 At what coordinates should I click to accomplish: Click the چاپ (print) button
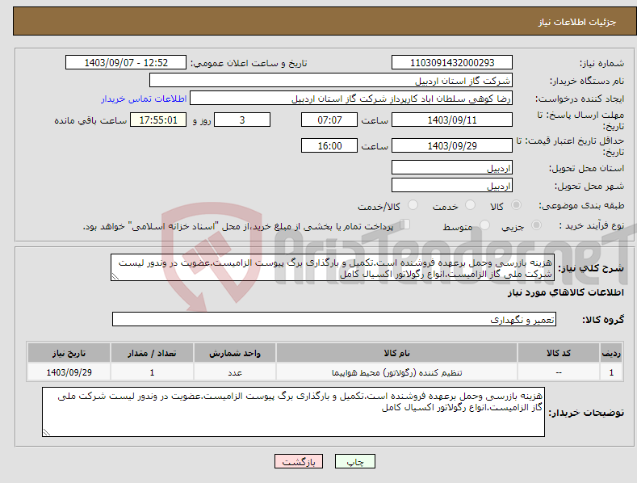354,461
